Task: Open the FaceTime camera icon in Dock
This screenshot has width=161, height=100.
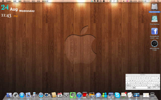Action: pos(47,95)
